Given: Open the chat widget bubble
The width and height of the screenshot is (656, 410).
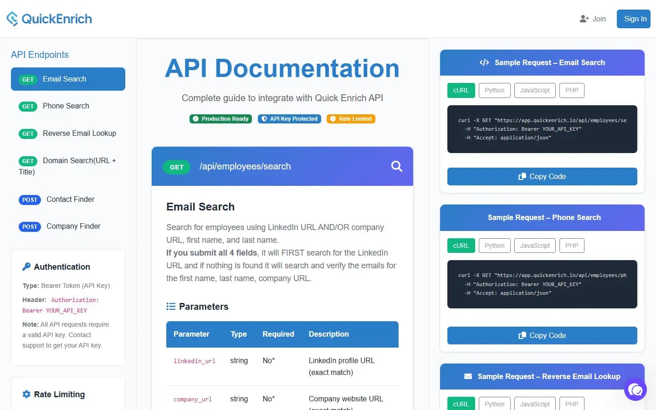Looking at the screenshot, I should tap(635, 389).
